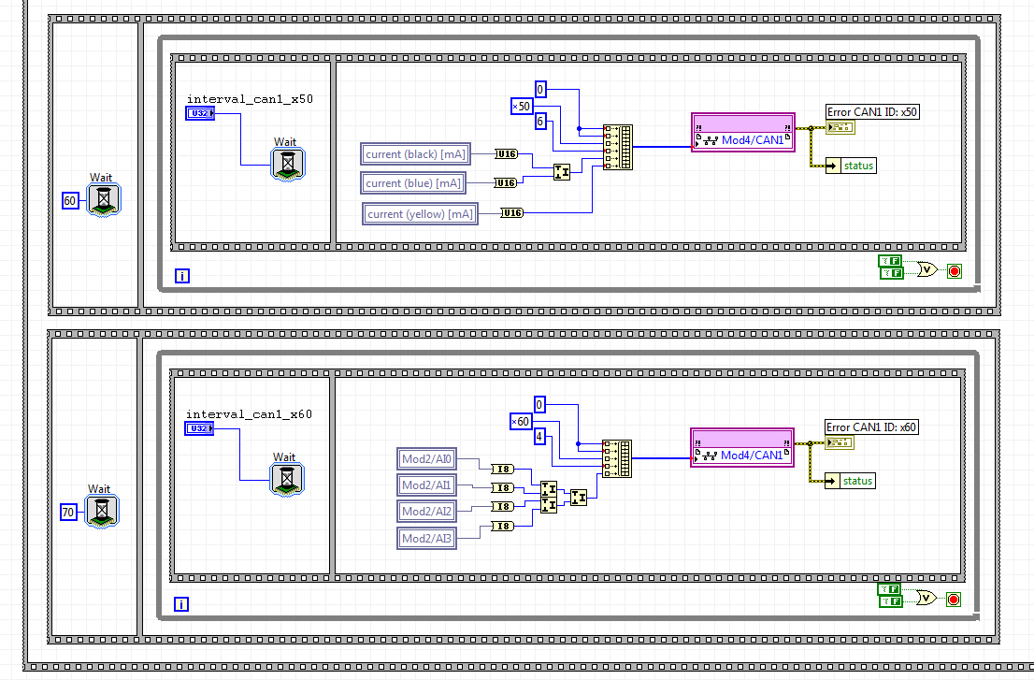The width and height of the screenshot is (1034, 680).
Task: Click the I8 conversion for Mod2/AI2
Action: tap(502, 507)
